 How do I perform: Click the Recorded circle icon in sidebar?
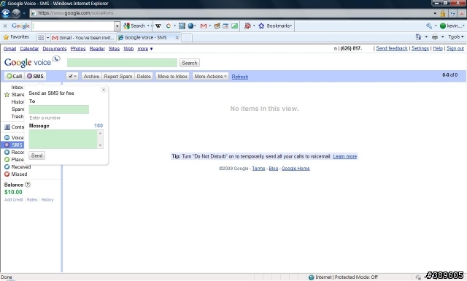7,153
